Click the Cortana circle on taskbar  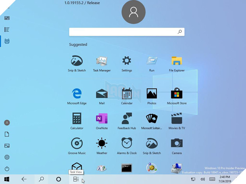(59, 179)
